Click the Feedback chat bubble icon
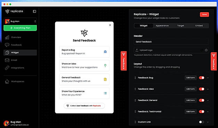Screen dimensions: 218x128 [x=7, y=45]
